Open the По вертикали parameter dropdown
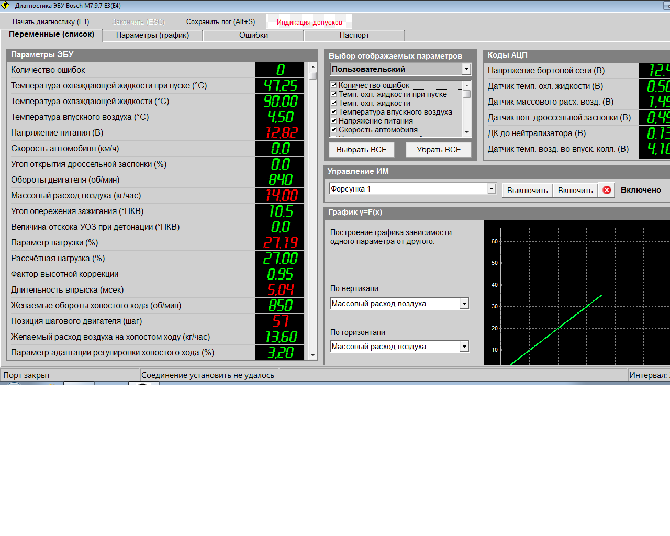 coord(464,304)
